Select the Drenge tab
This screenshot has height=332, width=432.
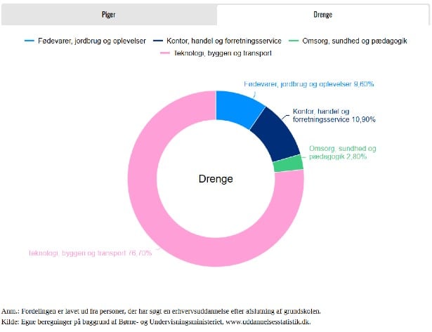tap(323, 15)
